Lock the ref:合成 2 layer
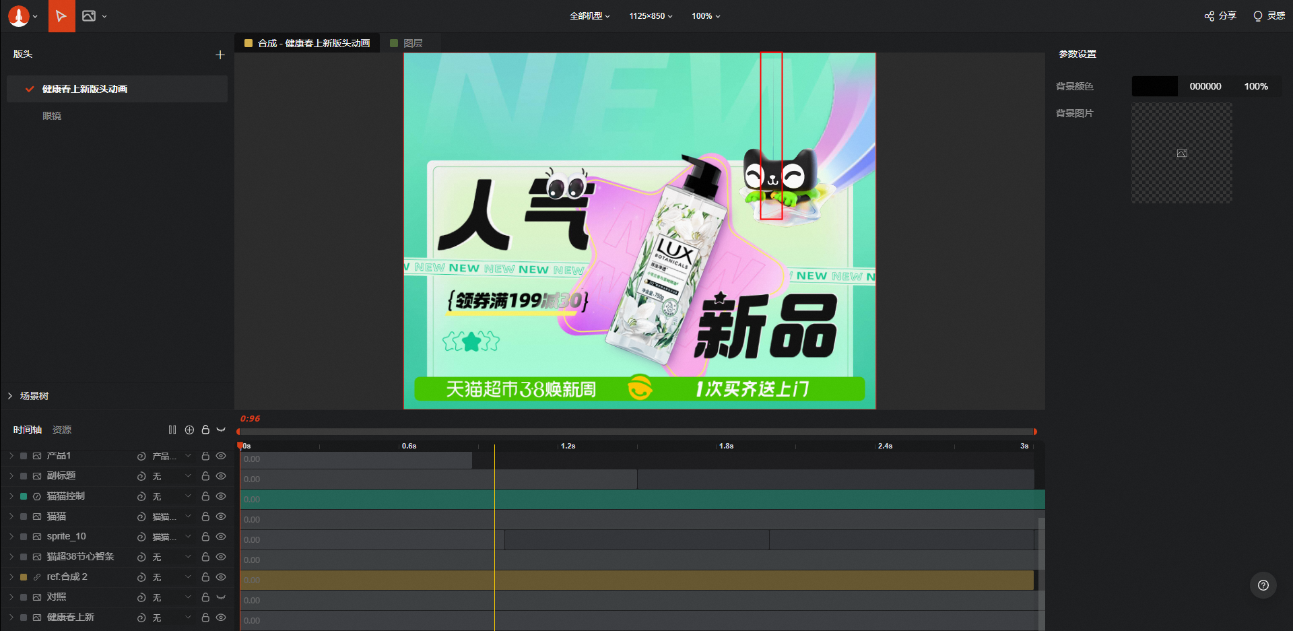This screenshot has height=631, width=1293. [x=205, y=577]
